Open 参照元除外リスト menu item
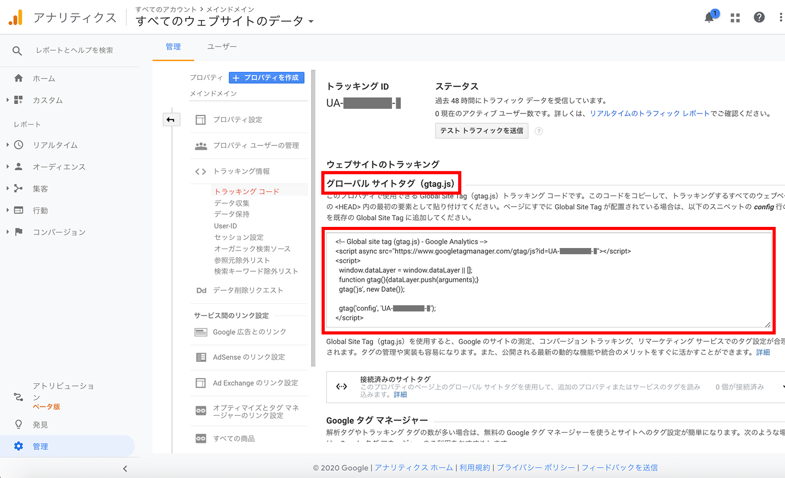 point(242,260)
